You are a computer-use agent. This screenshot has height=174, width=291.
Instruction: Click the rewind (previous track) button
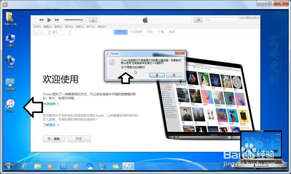point(41,20)
